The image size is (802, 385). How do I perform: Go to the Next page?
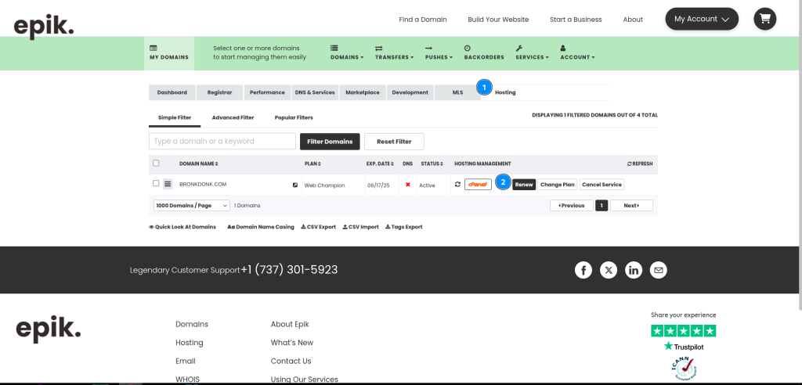point(631,206)
